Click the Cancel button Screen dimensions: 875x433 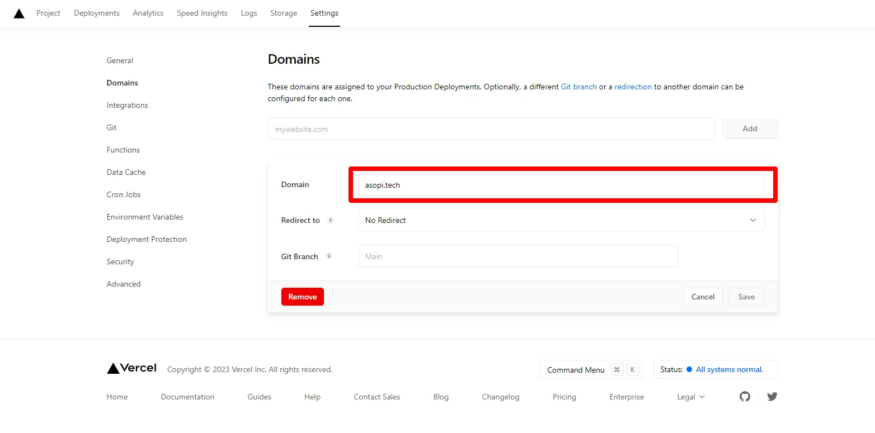point(703,297)
